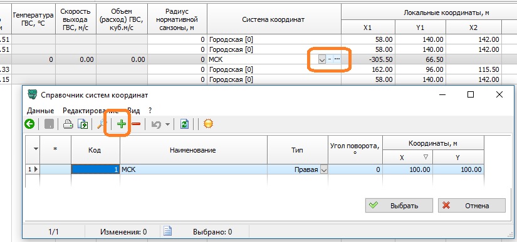Confirm with the Выбрать button
Viewport: 517px width, 242px height.
[x=399, y=206]
